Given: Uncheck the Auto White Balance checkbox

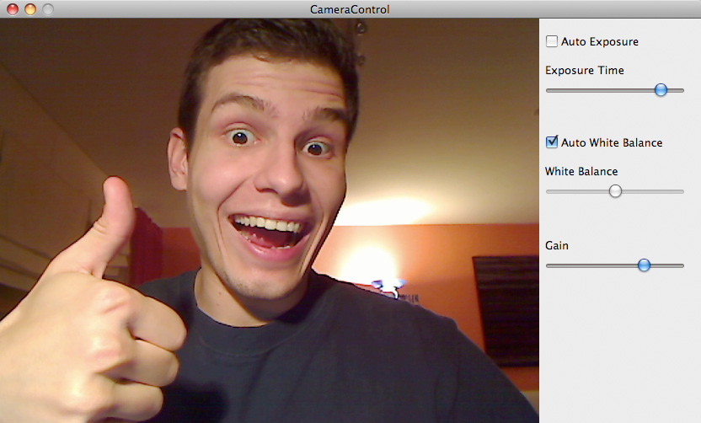Looking at the screenshot, I should tap(552, 142).
